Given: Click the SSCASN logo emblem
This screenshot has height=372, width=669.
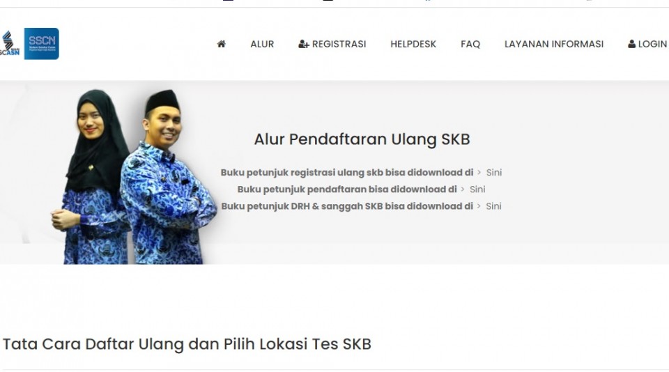Looking at the screenshot, I should [x=10, y=43].
